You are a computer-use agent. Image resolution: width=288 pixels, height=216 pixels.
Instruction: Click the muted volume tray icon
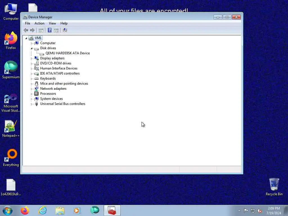pos(260,211)
